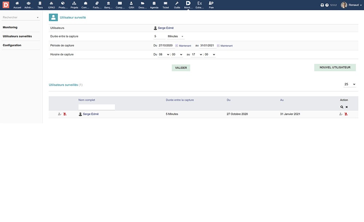364x222 pixels.
Task: Click the VALIDER button
Action: coord(181,68)
